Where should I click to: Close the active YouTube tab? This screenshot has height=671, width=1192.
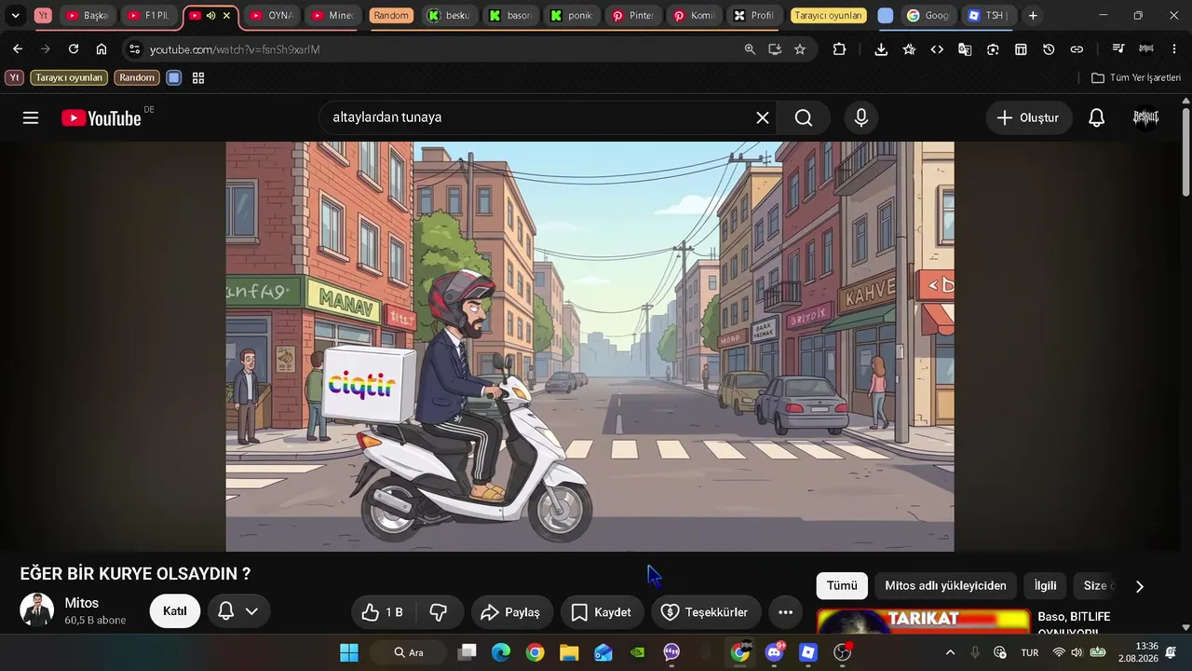(x=226, y=16)
